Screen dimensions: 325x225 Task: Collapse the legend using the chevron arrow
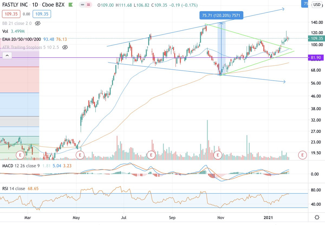[7, 55]
